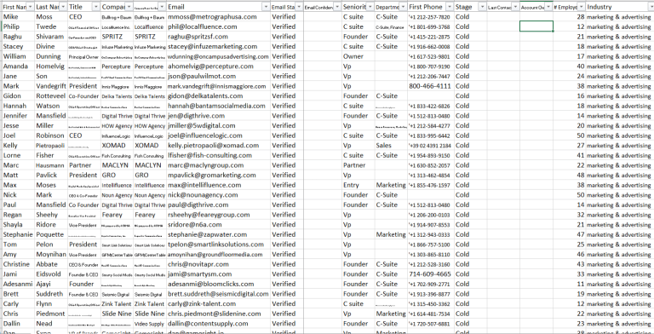Open the Account Owner filter dropdown

pyautogui.click(x=548, y=7)
